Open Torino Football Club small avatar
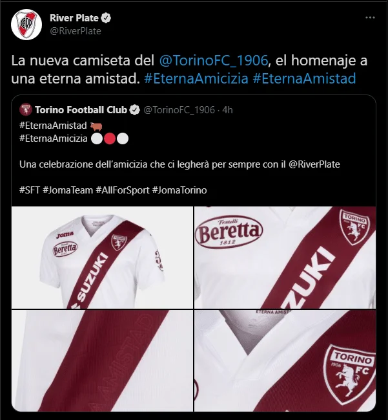This screenshot has width=388, height=420. tap(26, 109)
